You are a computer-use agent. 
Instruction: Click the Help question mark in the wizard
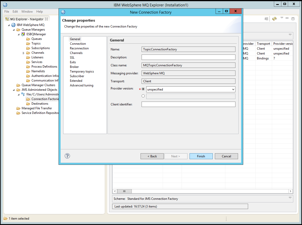pyautogui.click(x=67, y=156)
